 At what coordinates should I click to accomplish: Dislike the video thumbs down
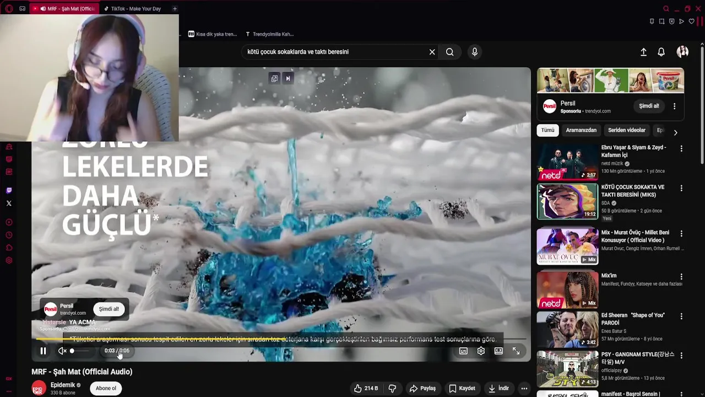click(x=392, y=388)
